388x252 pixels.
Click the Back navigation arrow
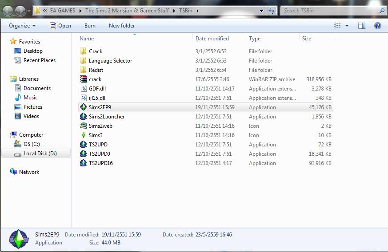[x=8, y=11]
